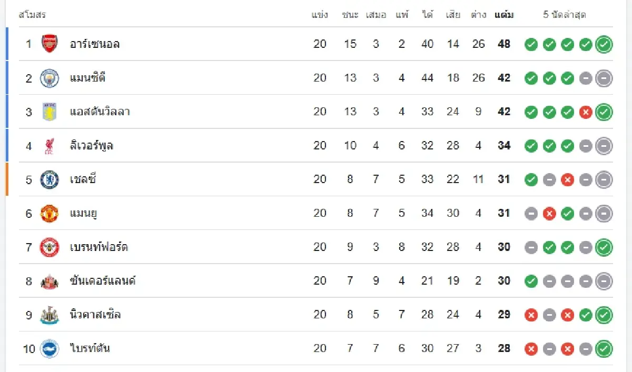Click Arsenal's circled latest match result icon
The image size is (632, 372).
tap(604, 45)
